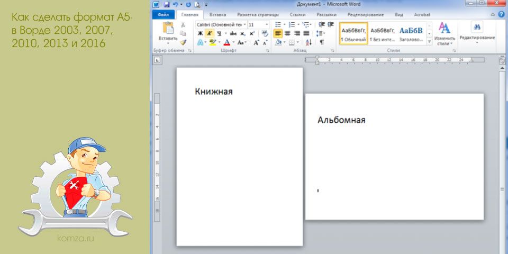Open Customize Quick Access Toolbar dropdown
Image resolution: width=508 pixels, height=254 pixels.
[x=206, y=5]
